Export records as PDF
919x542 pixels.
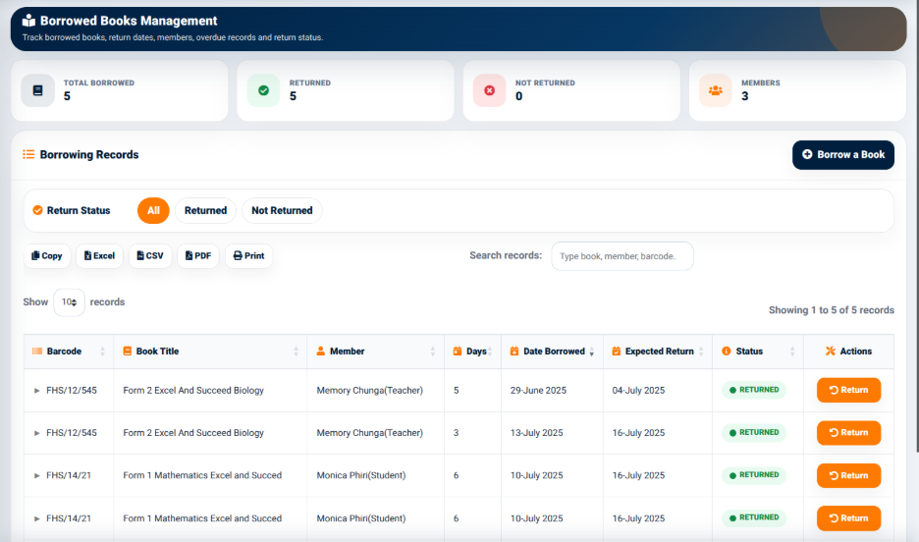198,256
